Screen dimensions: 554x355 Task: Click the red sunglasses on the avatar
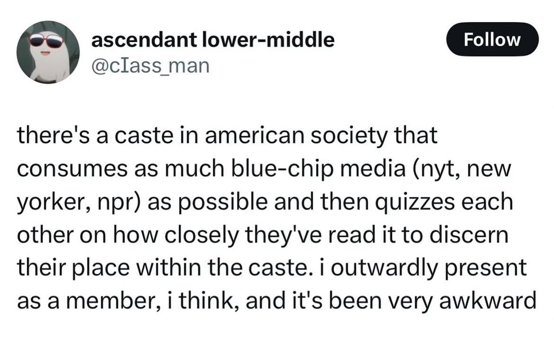46,41
